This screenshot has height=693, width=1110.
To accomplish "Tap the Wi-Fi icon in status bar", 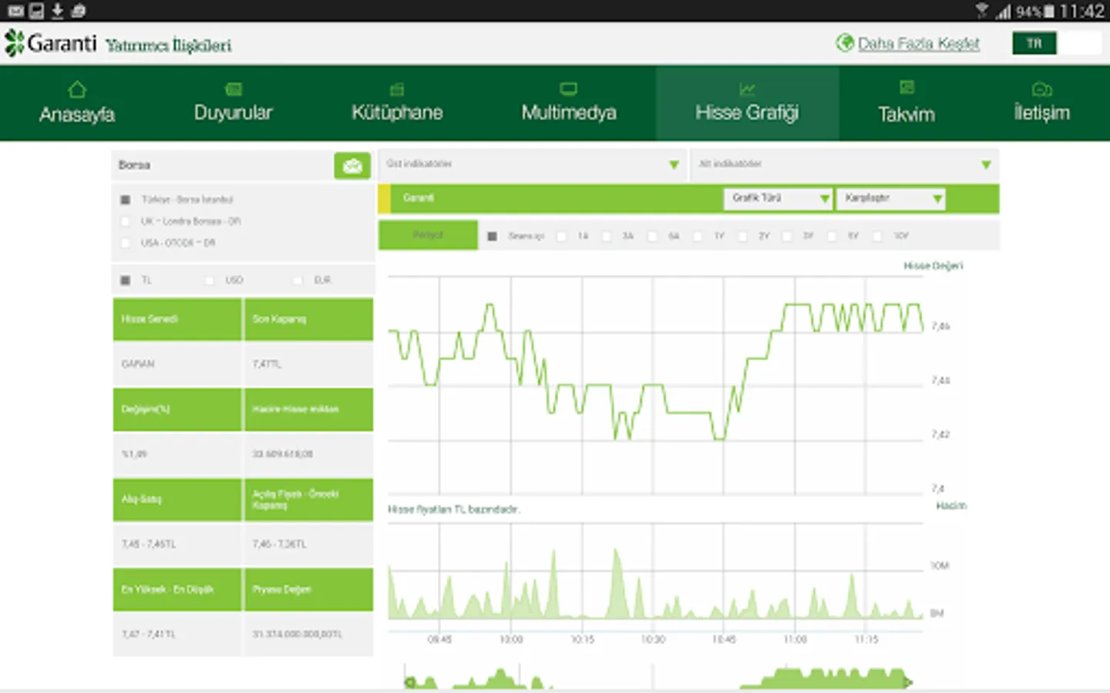I will [x=982, y=11].
